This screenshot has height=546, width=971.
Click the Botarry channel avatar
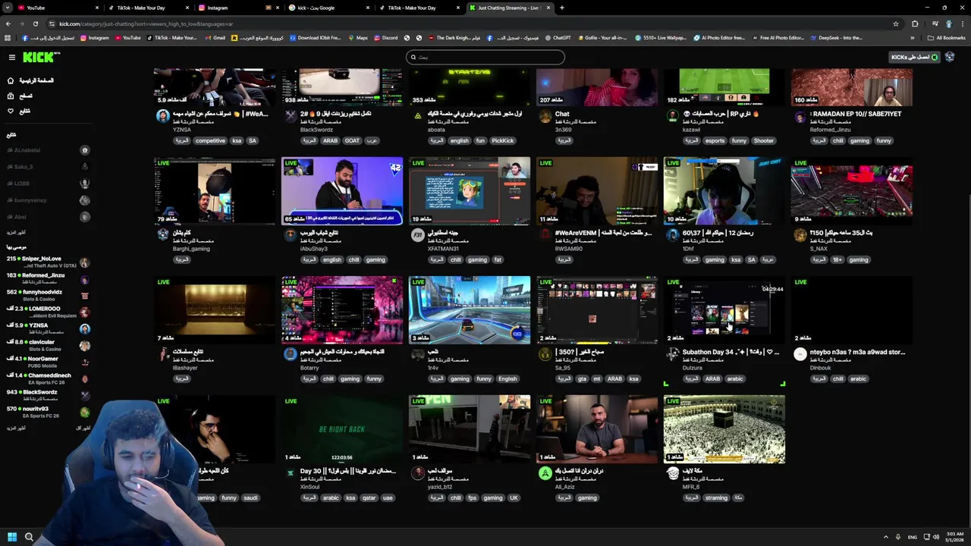[290, 354]
